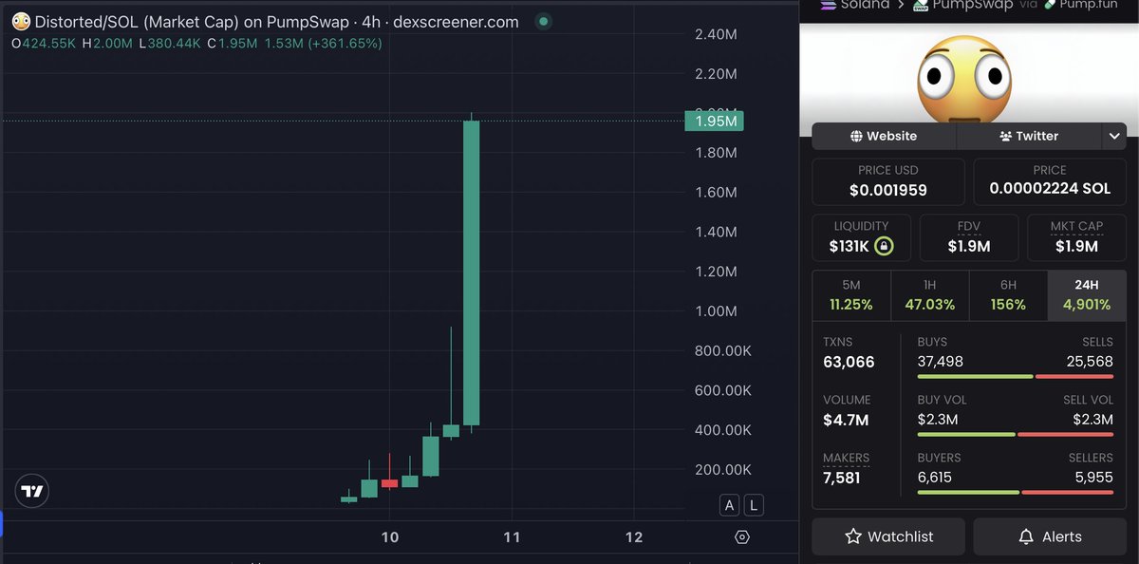Viewport: 1139px width, 564px height.
Task: Click the buys vs sells ratio bar
Action: (1016, 376)
